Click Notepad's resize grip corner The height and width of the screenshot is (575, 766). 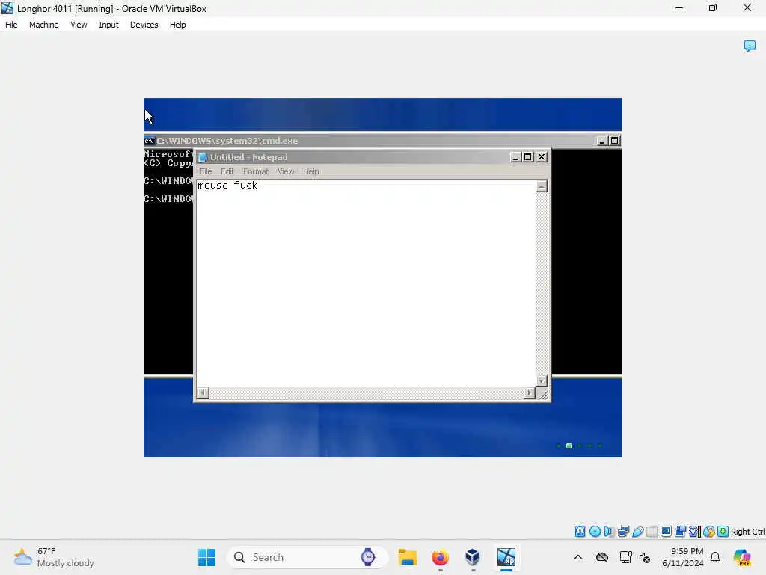[x=542, y=394]
